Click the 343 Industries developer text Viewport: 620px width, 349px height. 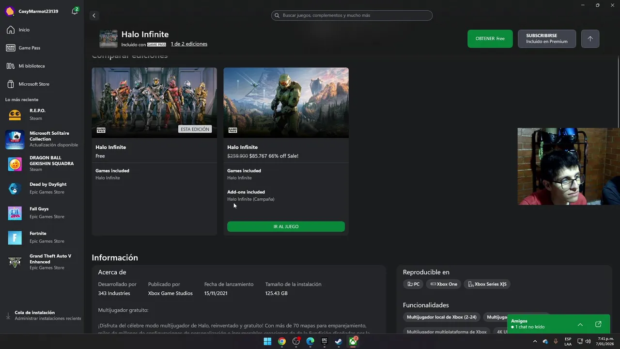[x=114, y=293]
